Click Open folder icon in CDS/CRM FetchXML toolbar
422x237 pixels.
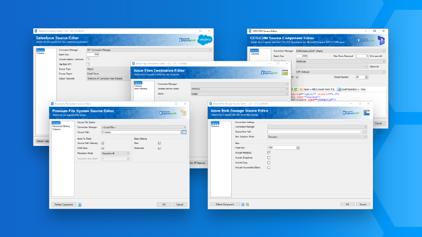coord(301,90)
